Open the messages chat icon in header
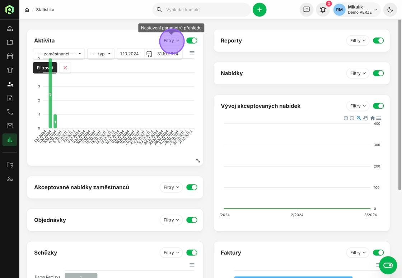Image resolution: width=402 pixels, height=278 pixels. (x=307, y=10)
